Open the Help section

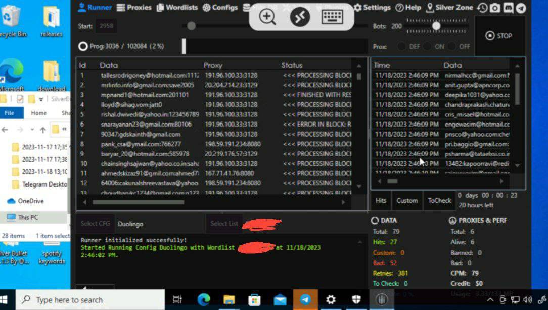click(408, 8)
